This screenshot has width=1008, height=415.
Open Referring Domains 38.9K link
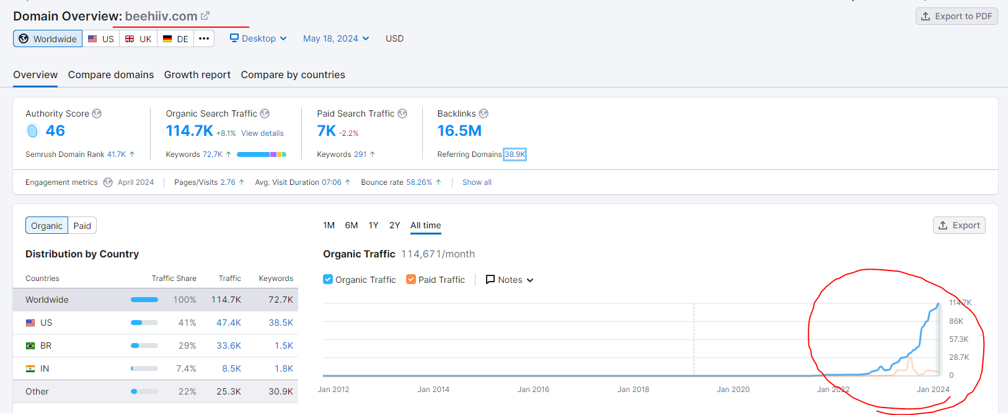coord(515,154)
